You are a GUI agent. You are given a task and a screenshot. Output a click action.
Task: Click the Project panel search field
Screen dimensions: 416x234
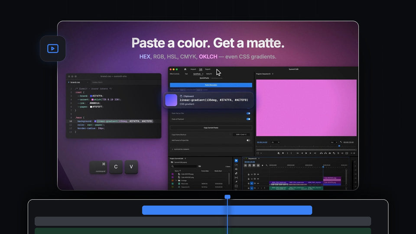185,166
